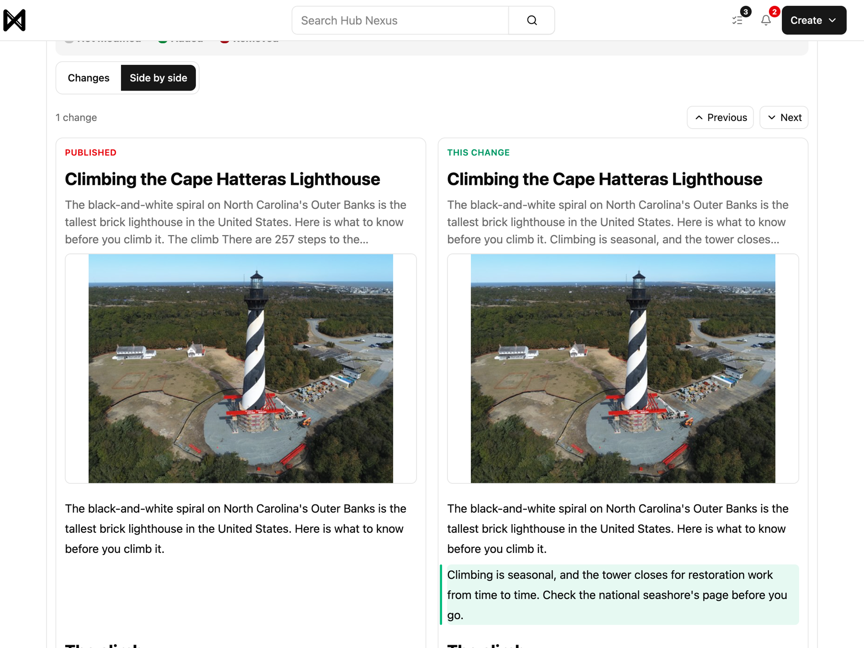
Task: Click the This Change article title
Action: pos(604,179)
